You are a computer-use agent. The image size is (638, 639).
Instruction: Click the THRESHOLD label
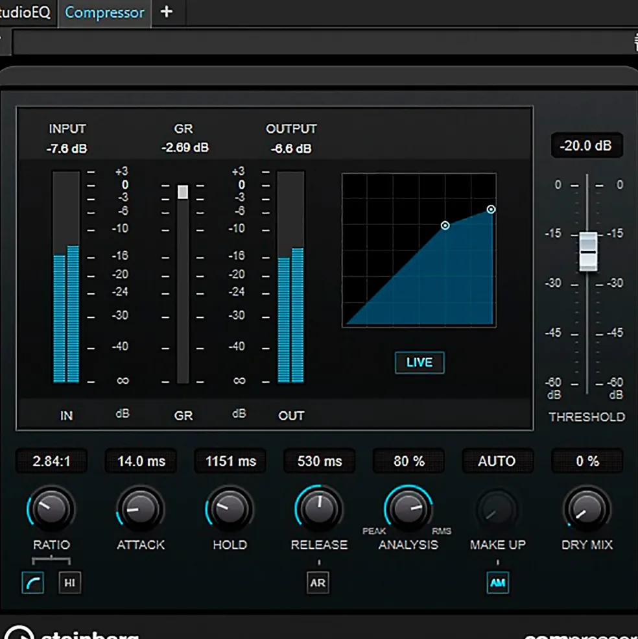[587, 417]
